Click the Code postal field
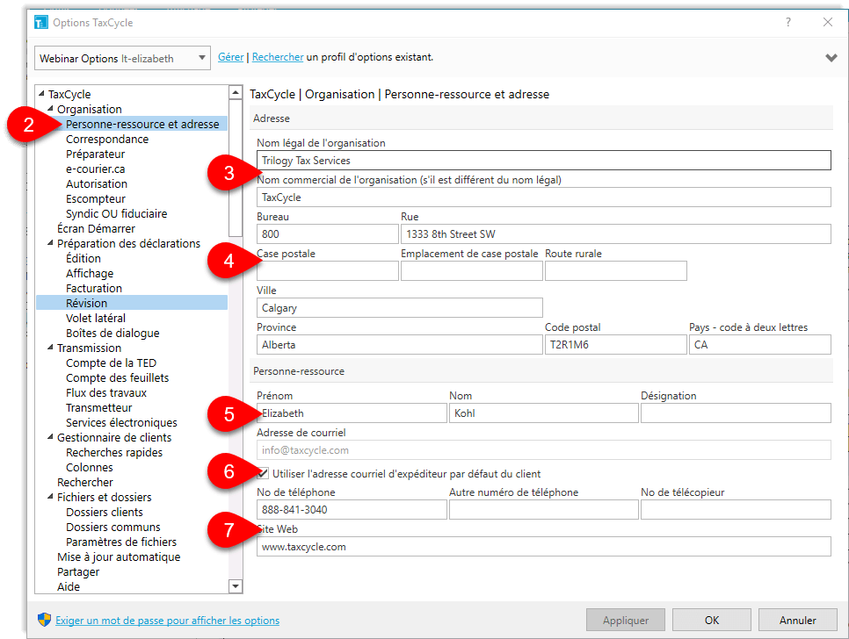849x639 pixels. coord(615,344)
